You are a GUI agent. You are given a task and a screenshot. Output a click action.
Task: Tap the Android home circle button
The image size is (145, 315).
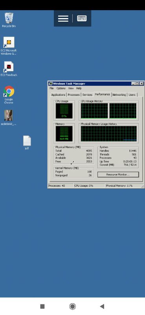[72, 306]
